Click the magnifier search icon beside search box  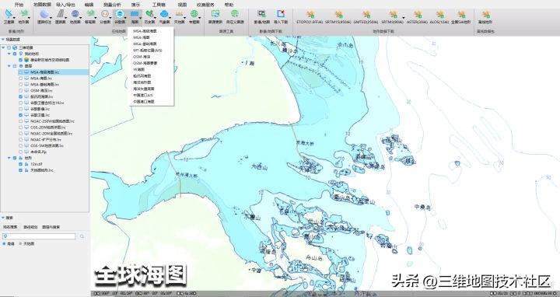tap(82, 236)
